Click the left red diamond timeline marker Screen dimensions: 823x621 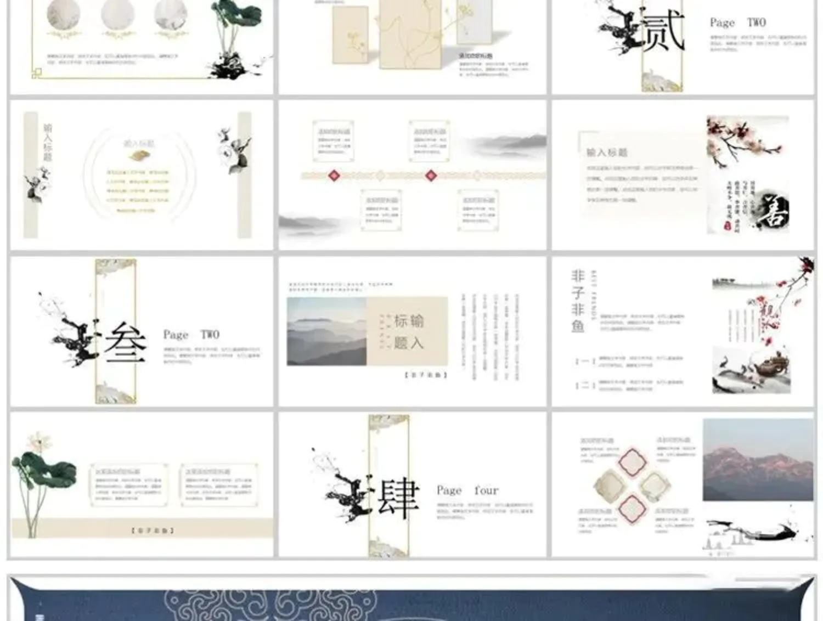pyautogui.click(x=334, y=176)
